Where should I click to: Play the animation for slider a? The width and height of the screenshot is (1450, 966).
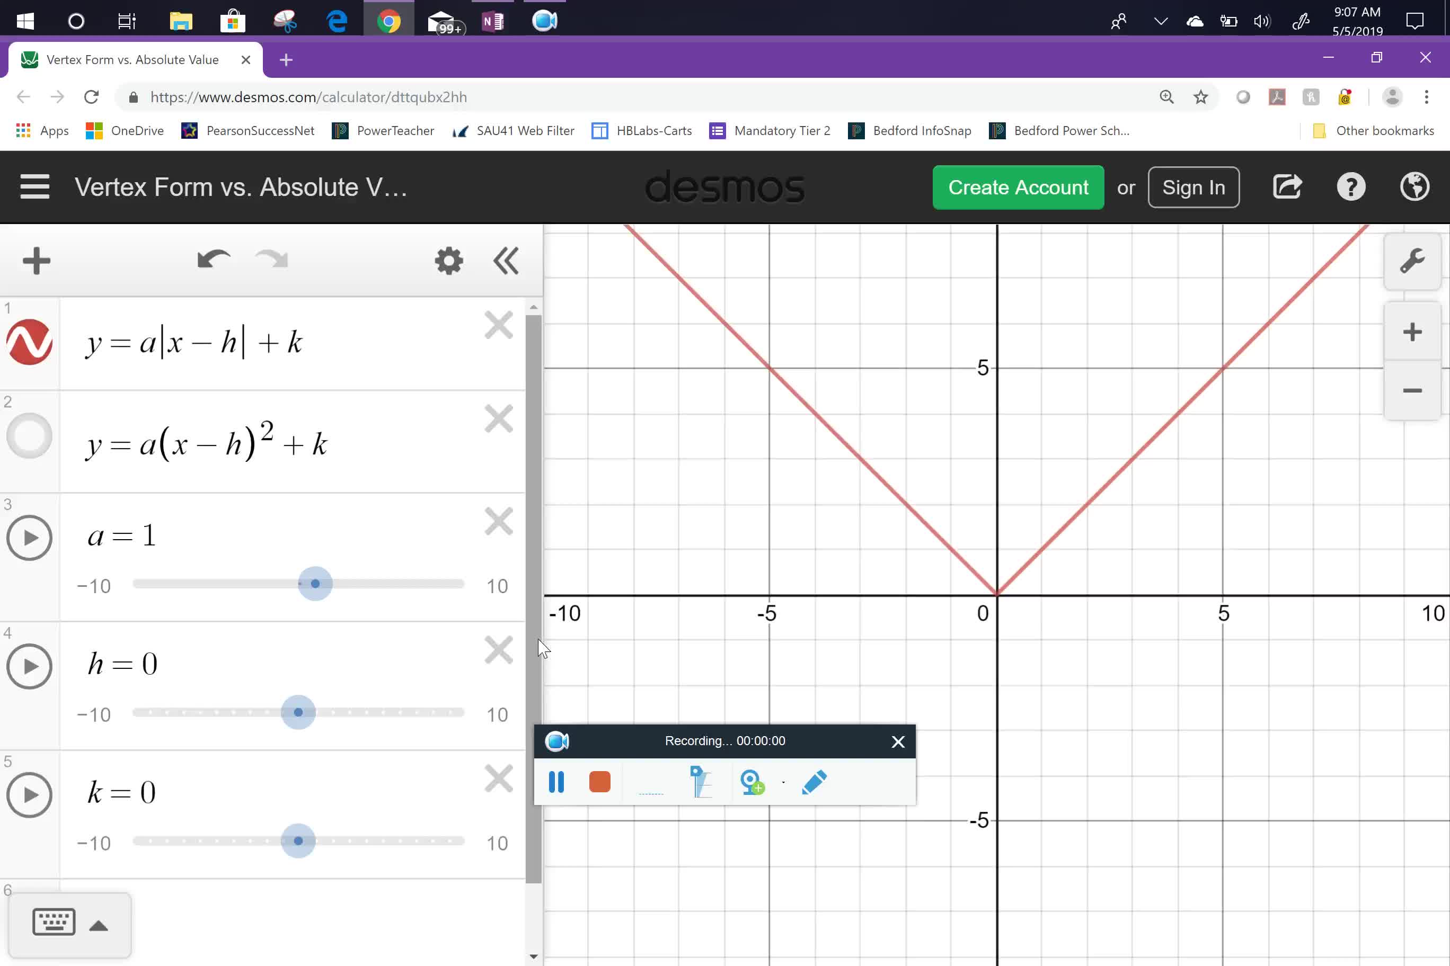click(x=29, y=537)
